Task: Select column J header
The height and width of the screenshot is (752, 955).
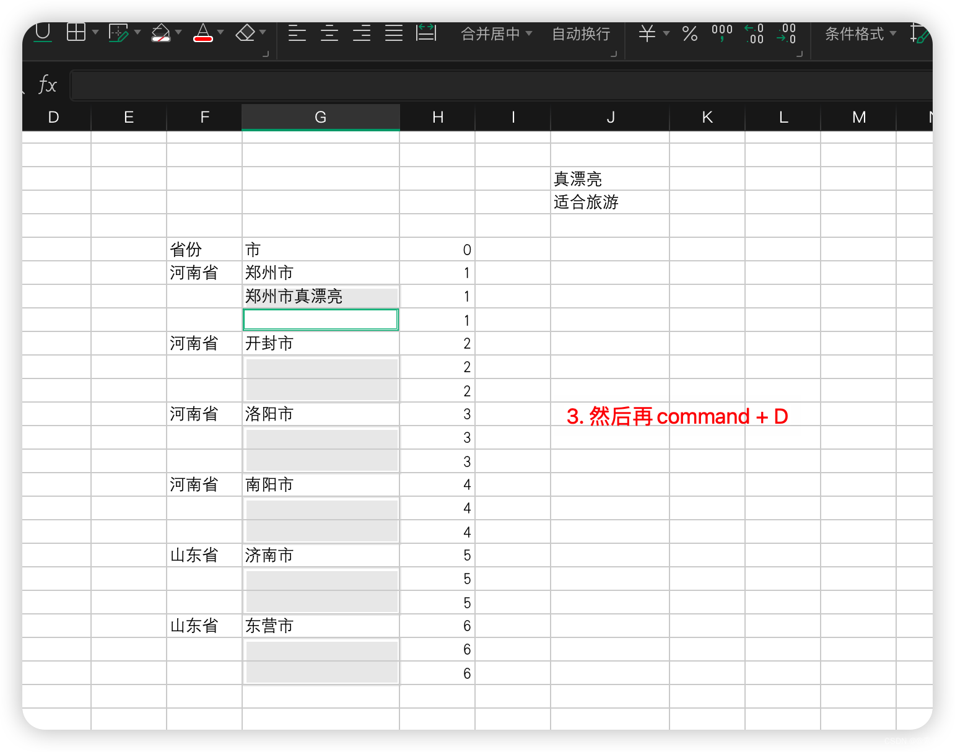Action: coord(610,117)
